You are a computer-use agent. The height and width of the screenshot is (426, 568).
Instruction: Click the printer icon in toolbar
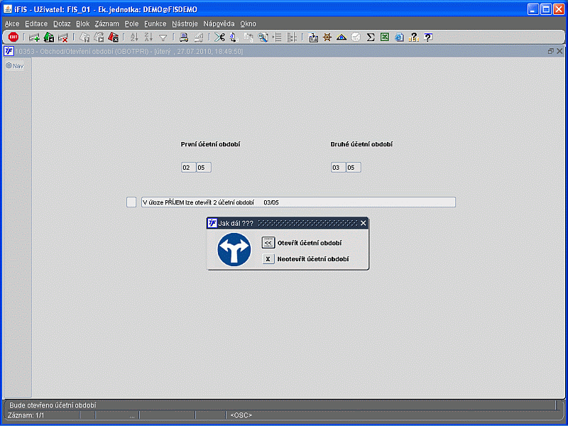tap(183, 38)
